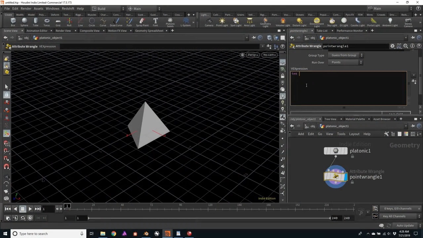Open the Build desktop dropdown

click(x=108, y=9)
